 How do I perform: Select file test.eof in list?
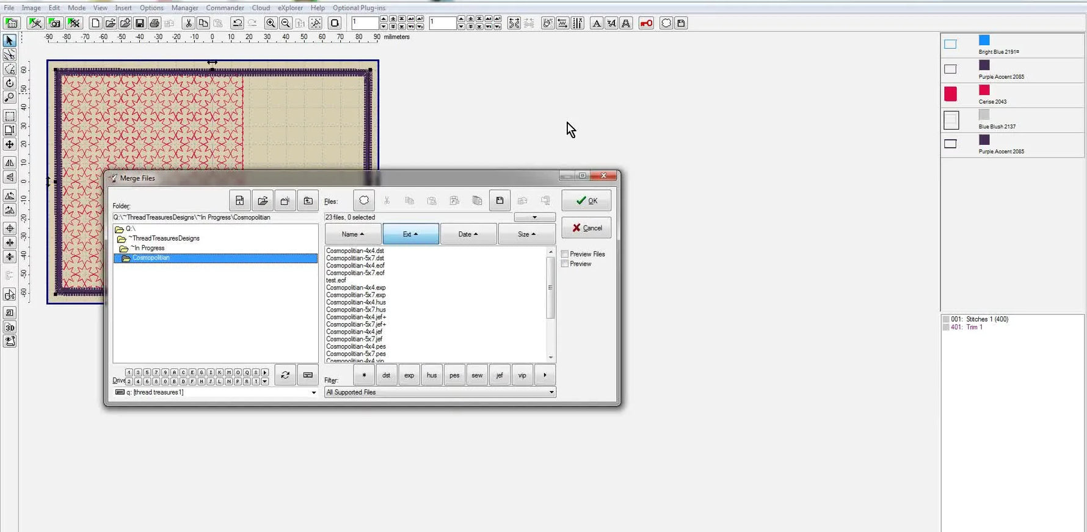pos(336,280)
